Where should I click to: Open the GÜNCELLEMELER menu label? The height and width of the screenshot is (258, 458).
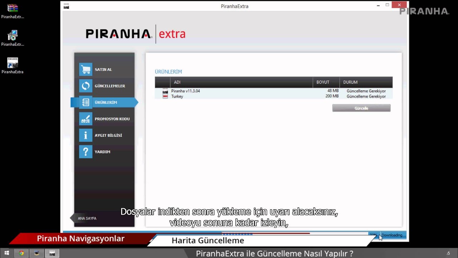(110, 86)
